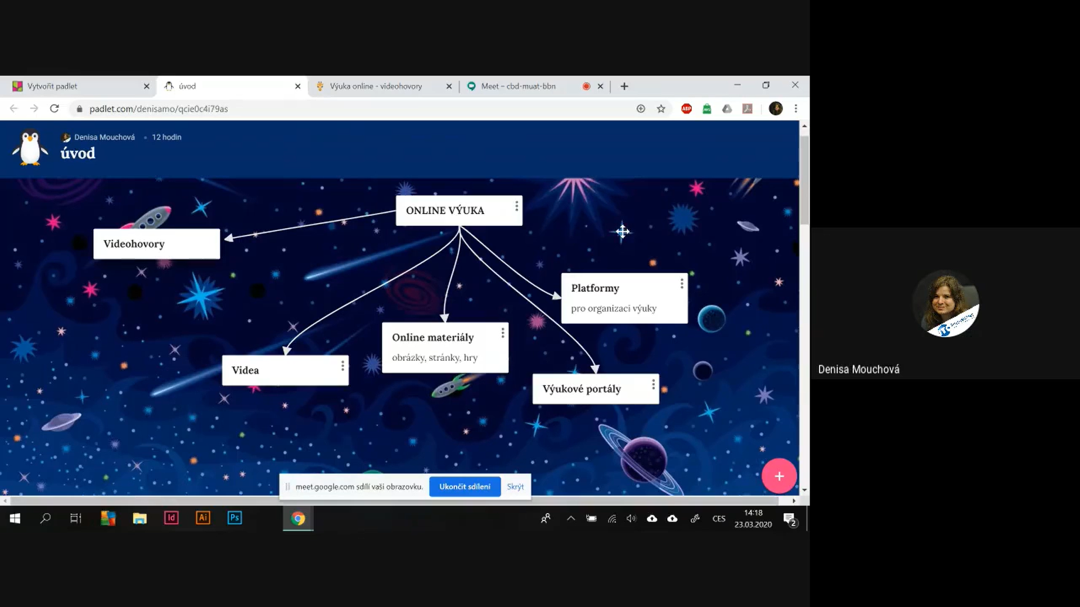Screen dimensions: 1080x607
Task: Open options menu on Videa post
Action: coord(343,366)
